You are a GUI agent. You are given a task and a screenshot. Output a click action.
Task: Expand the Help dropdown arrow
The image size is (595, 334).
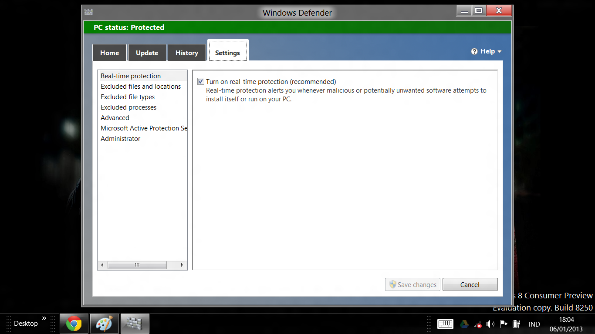point(499,52)
